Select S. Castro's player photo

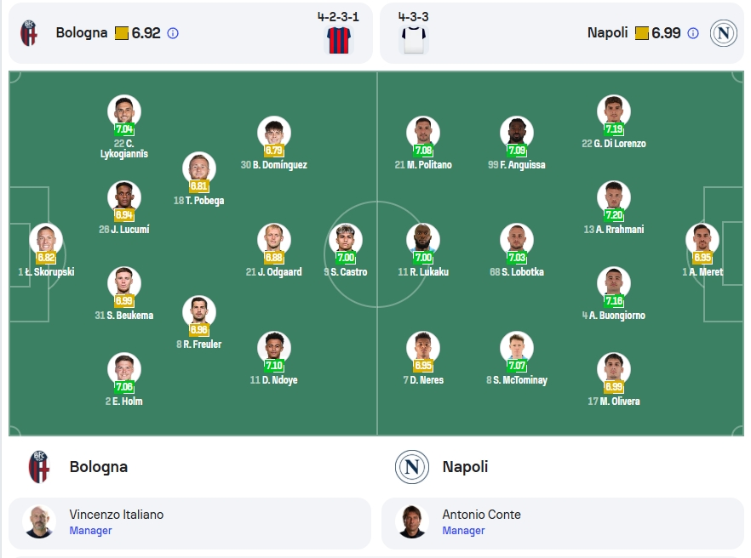tap(346, 240)
